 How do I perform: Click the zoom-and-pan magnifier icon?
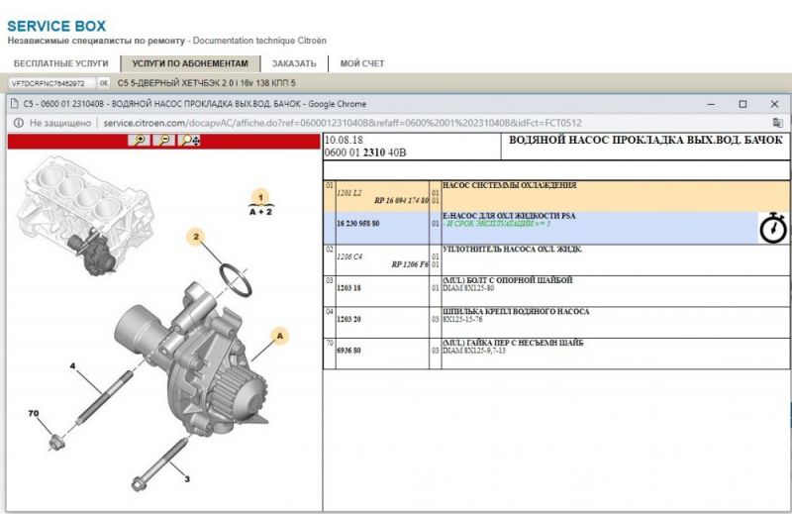(190, 141)
